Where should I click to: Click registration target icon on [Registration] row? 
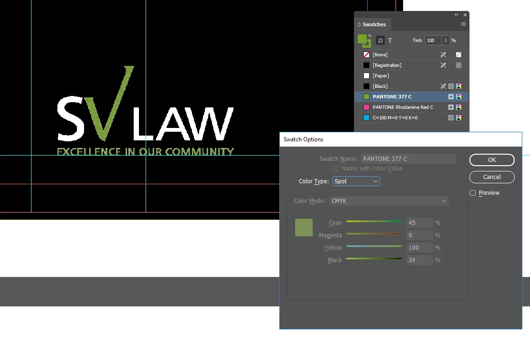[x=459, y=65]
